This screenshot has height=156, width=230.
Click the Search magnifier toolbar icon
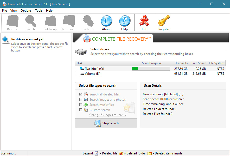point(30,21)
